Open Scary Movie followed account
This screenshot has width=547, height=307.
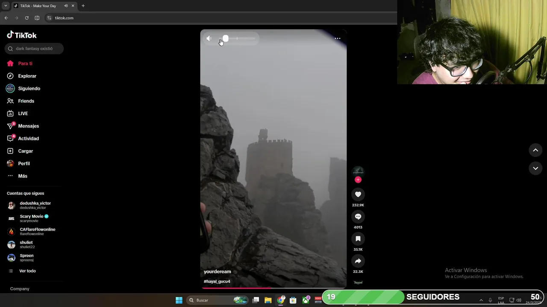coord(28,218)
